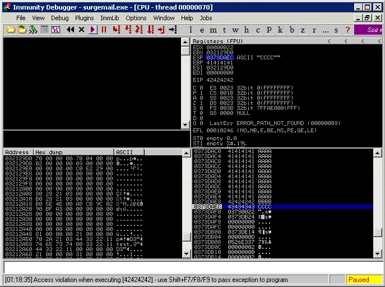The width and height of the screenshot is (385, 287).
Task: Open the Debug menu
Action: (59, 18)
